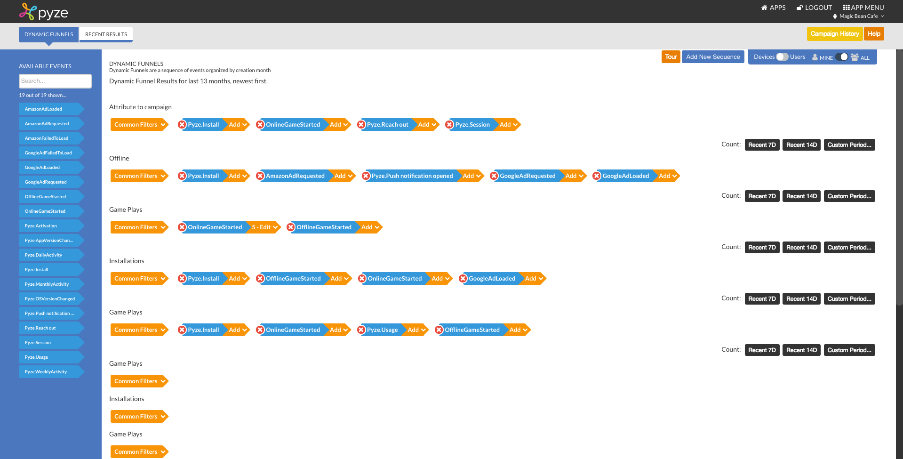Toggle MINE/ALL switch
This screenshot has width=903, height=459.
(x=842, y=57)
